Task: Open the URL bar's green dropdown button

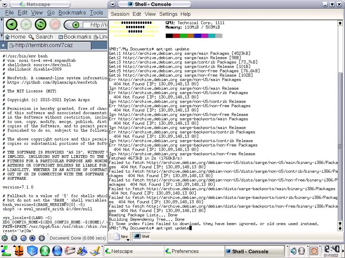Action: 76,25
